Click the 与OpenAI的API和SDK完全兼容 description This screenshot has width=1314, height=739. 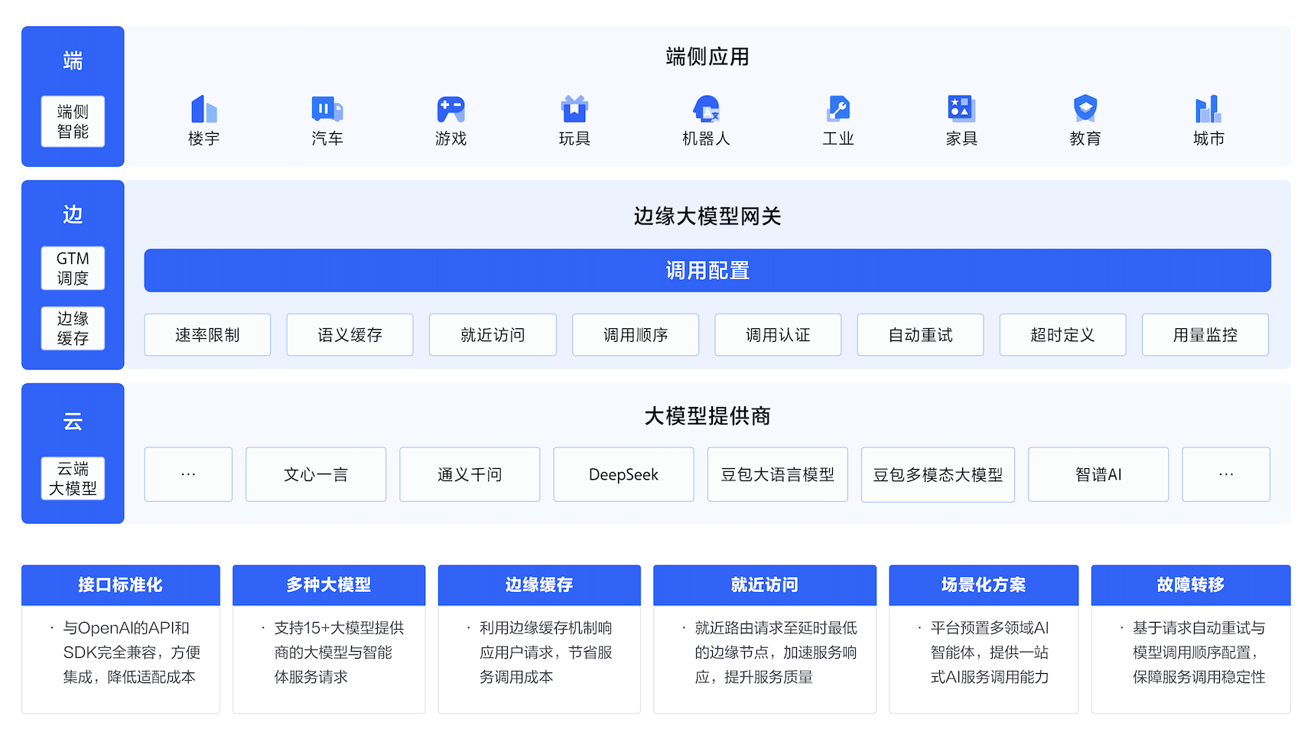coord(131,653)
